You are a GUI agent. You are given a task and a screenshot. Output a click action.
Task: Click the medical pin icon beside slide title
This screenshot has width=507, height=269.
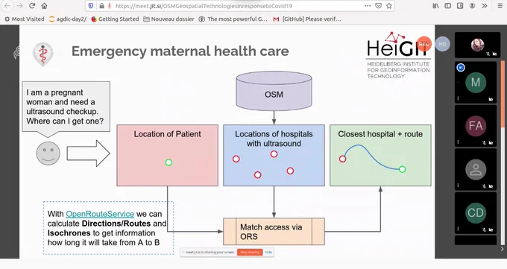click(43, 54)
